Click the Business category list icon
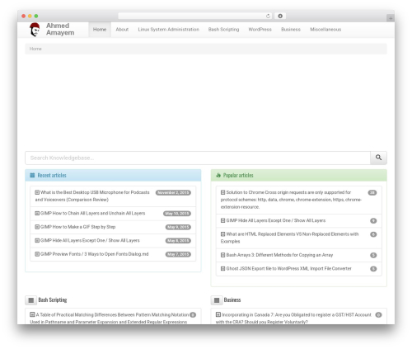The width and height of the screenshot is (412, 349). click(x=217, y=300)
